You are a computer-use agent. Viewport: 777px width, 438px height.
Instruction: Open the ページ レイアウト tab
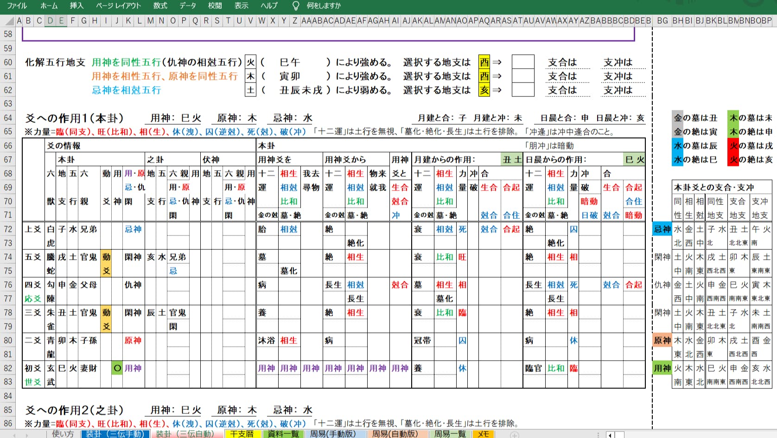(118, 6)
